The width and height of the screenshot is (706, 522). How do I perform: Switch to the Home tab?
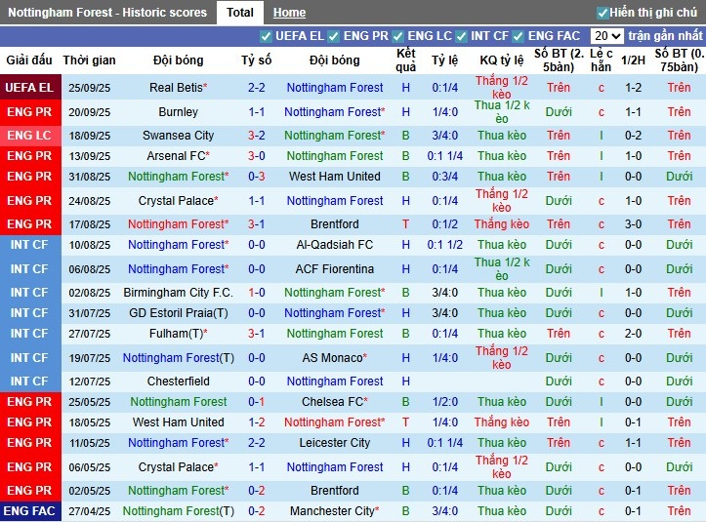[x=289, y=13]
